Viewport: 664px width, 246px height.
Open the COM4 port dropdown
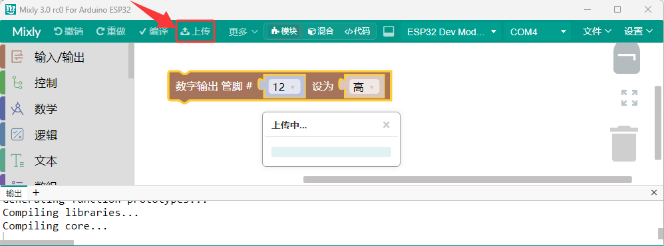[x=537, y=32]
